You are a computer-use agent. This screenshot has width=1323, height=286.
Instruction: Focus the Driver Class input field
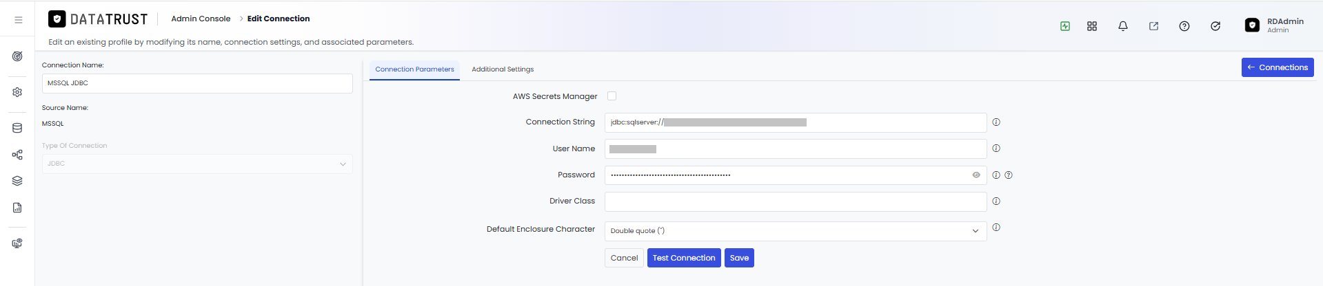[796, 201]
